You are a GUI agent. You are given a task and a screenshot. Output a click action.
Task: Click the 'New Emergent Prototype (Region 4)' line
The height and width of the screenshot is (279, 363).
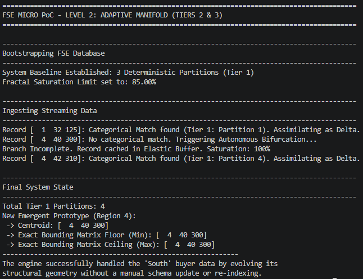pyautogui.click(x=69, y=216)
